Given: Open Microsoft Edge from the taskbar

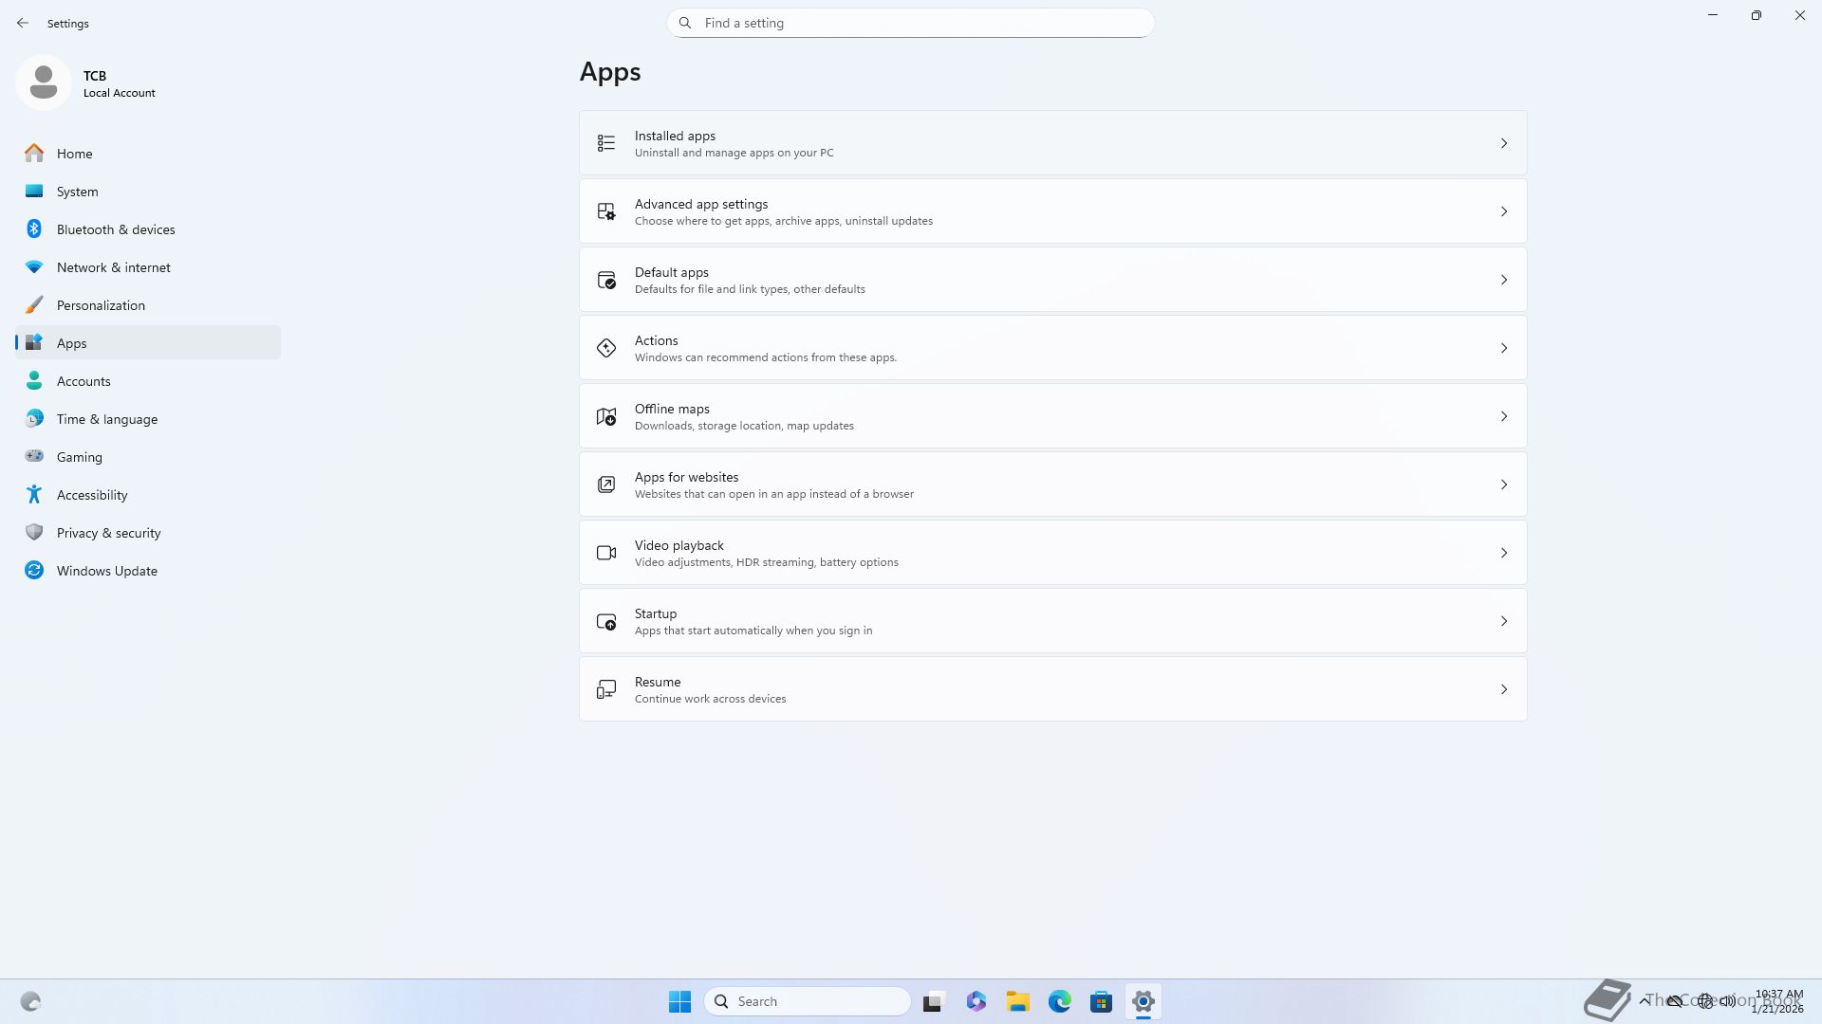Looking at the screenshot, I should coord(1059,1001).
